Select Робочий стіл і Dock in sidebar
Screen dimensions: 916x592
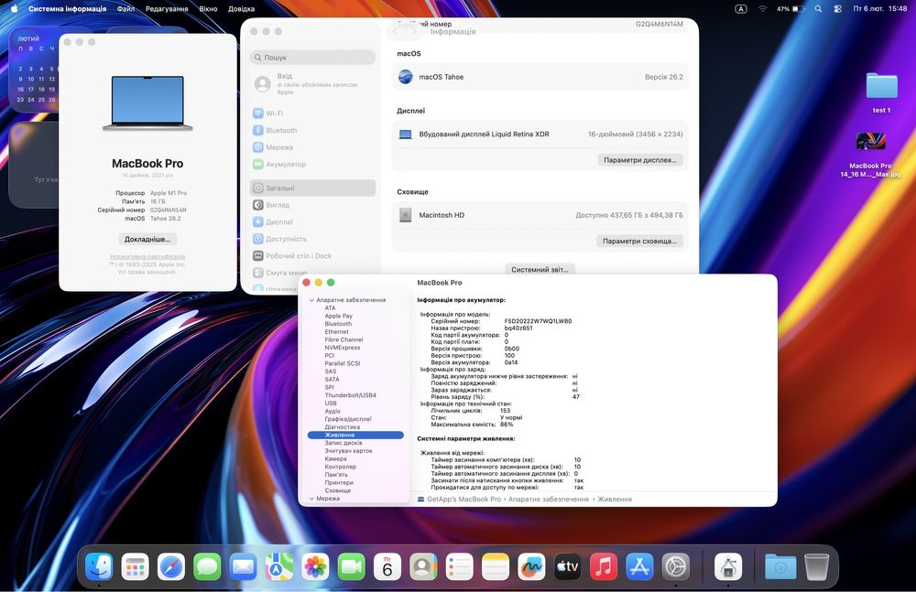312,255
